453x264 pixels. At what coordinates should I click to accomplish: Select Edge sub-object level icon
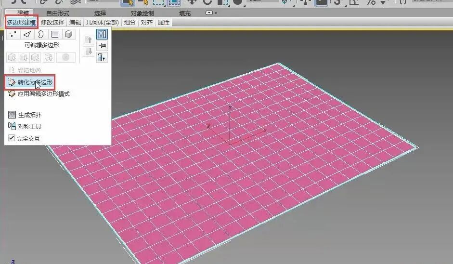coord(27,34)
